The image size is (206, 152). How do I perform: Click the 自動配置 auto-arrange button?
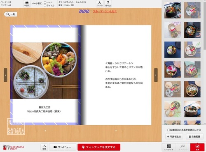194,136
